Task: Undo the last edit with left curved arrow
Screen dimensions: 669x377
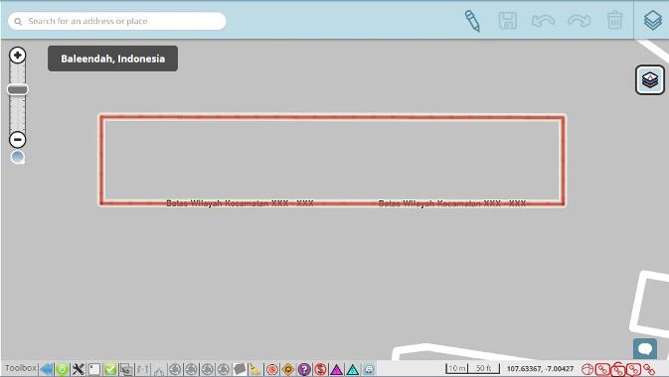Action: [543, 21]
